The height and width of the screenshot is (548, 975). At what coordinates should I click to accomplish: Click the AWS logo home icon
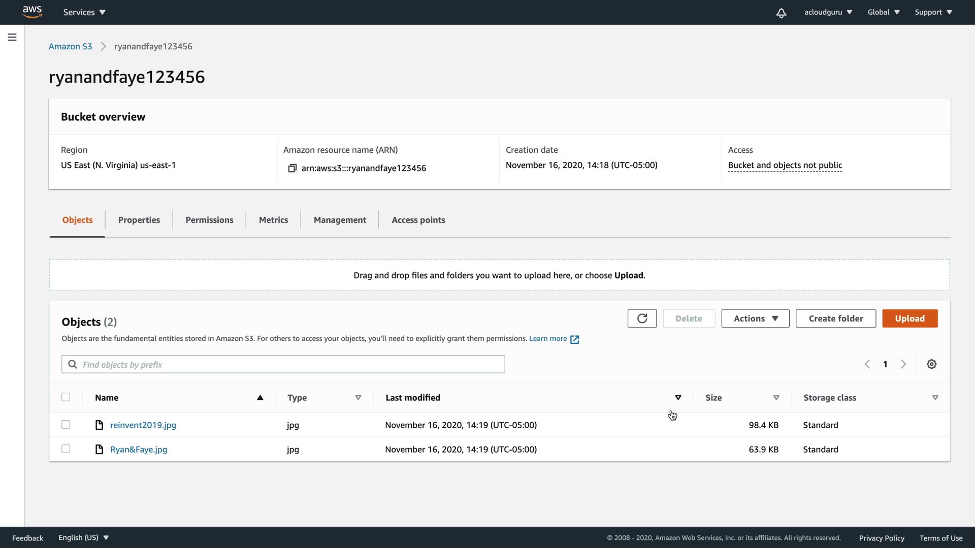coord(32,12)
